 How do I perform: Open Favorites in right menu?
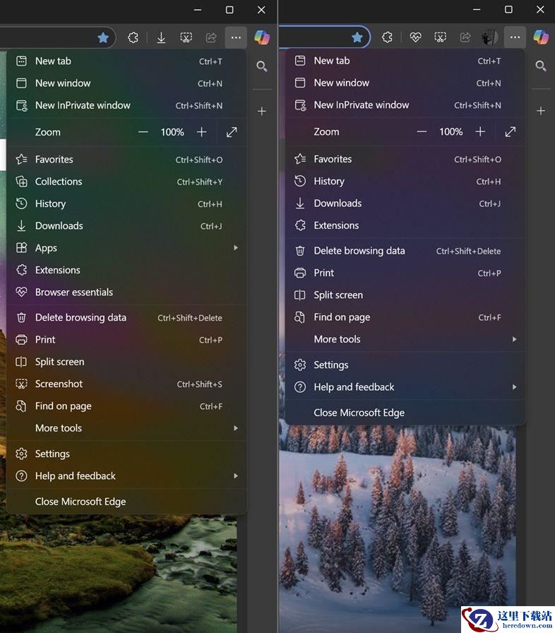point(405,159)
